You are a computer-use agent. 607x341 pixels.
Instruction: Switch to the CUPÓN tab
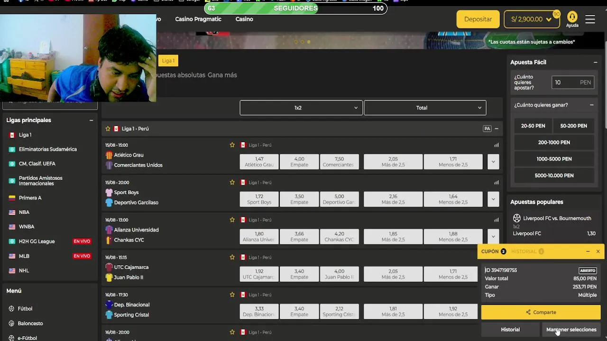tap(494, 251)
